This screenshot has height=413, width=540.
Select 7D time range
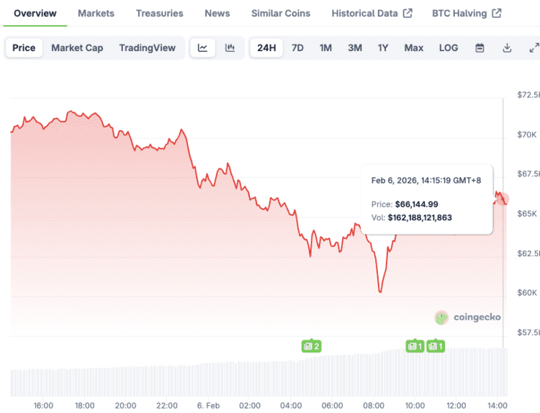tap(297, 48)
